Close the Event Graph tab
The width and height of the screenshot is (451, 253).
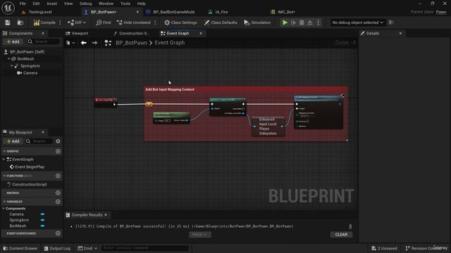[x=201, y=33]
